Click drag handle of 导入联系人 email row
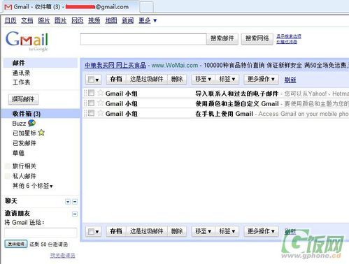349x264 pixels. (85, 93)
